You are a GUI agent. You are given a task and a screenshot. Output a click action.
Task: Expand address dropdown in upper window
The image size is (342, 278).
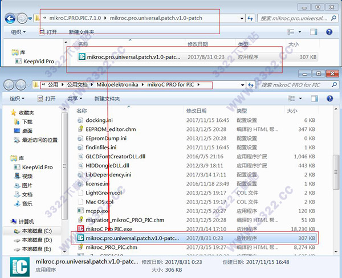click(x=242, y=19)
